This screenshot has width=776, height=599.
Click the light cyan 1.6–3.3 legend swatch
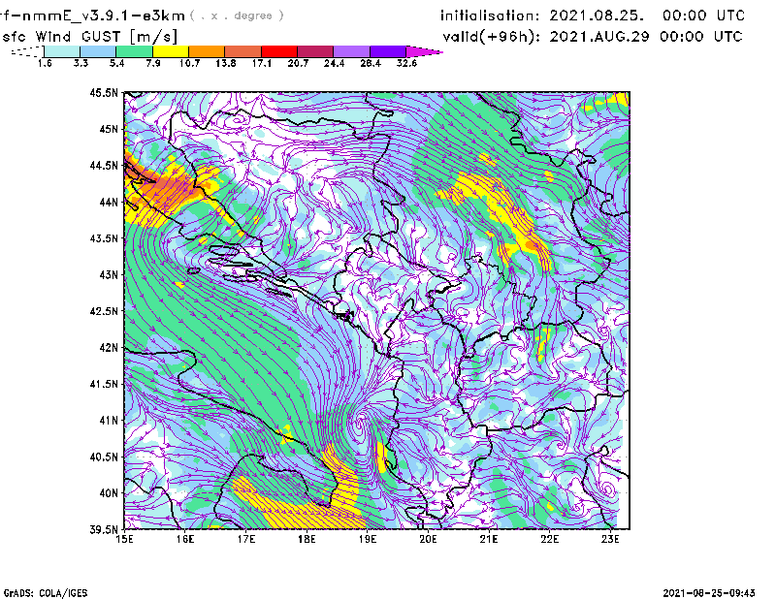point(62,51)
